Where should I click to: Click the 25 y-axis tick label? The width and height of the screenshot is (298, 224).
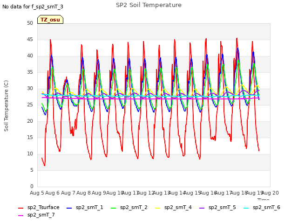(30, 105)
